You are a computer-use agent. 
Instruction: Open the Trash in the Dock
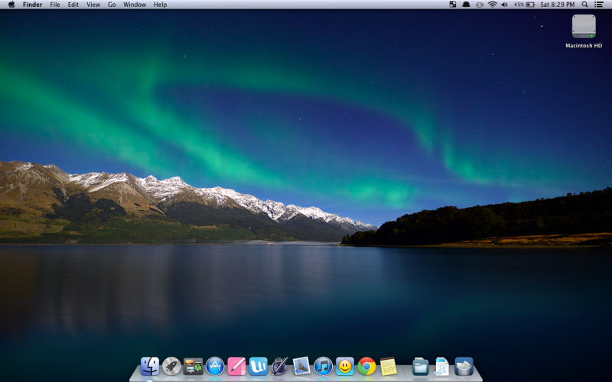point(464,367)
